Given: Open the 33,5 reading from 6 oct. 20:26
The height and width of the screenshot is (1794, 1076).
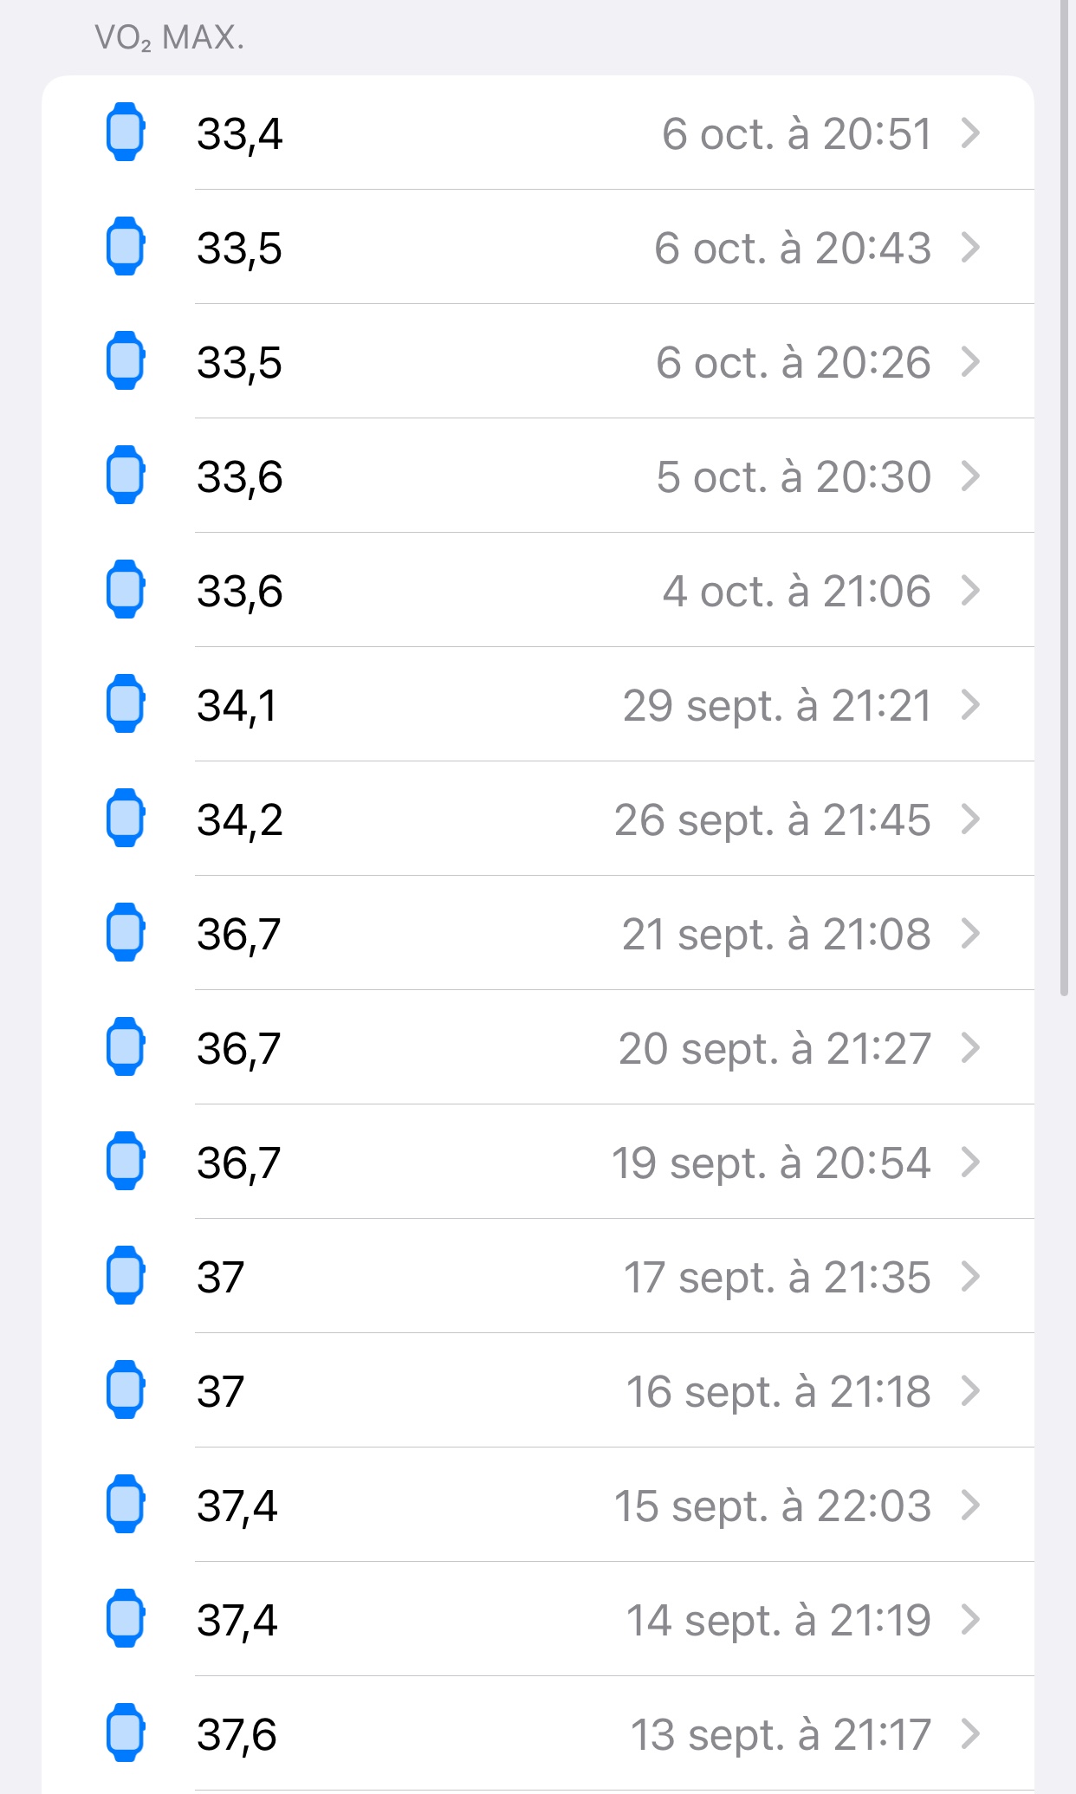Looking at the screenshot, I should tap(240, 362).
